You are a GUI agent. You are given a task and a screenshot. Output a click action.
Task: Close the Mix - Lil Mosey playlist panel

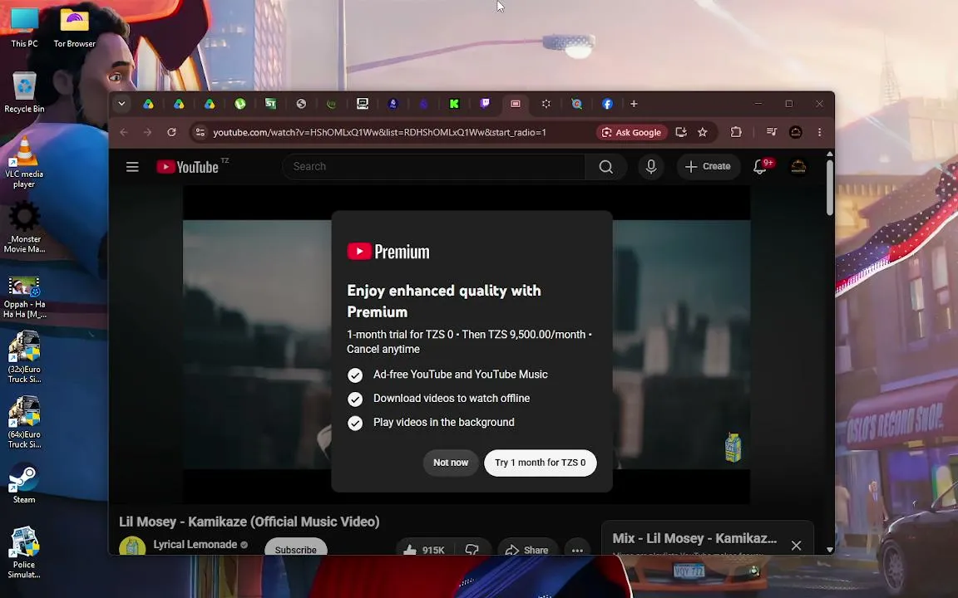tap(796, 546)
